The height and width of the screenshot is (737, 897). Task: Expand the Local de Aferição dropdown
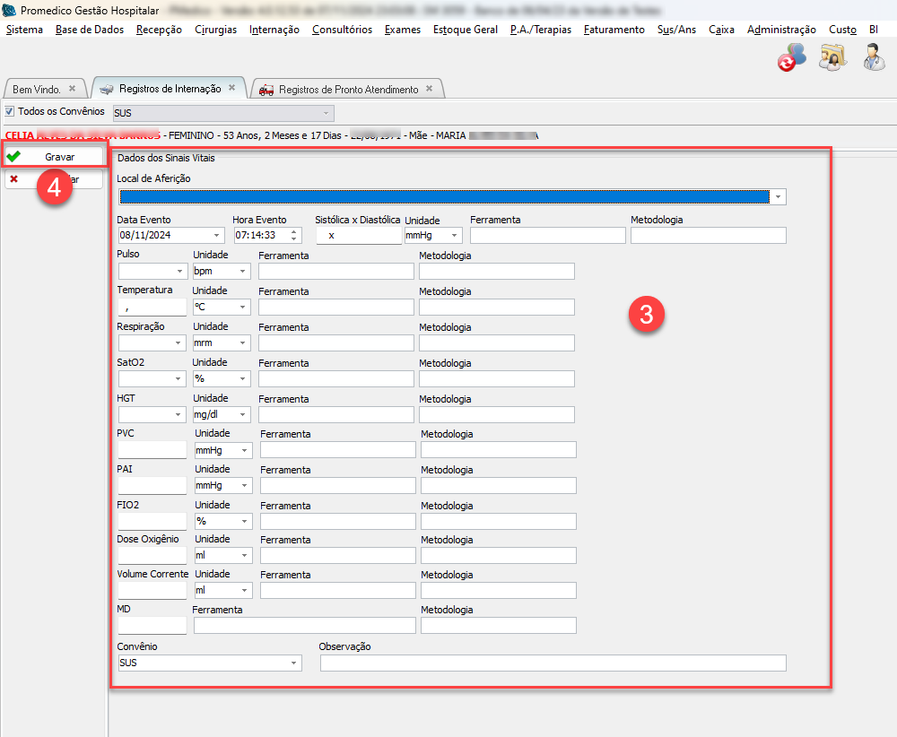(x=779, y=197)
